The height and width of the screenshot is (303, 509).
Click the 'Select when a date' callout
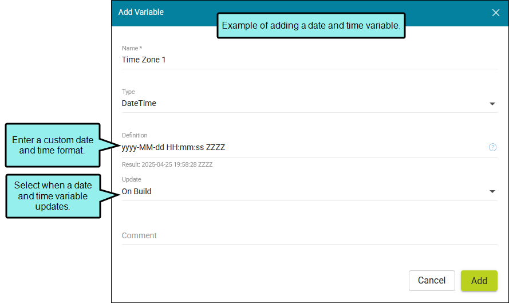tap(53, 196)
